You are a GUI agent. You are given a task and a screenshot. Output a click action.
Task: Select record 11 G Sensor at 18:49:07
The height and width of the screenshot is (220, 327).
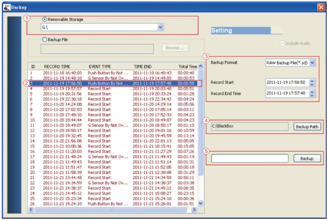tap(113, 125)
